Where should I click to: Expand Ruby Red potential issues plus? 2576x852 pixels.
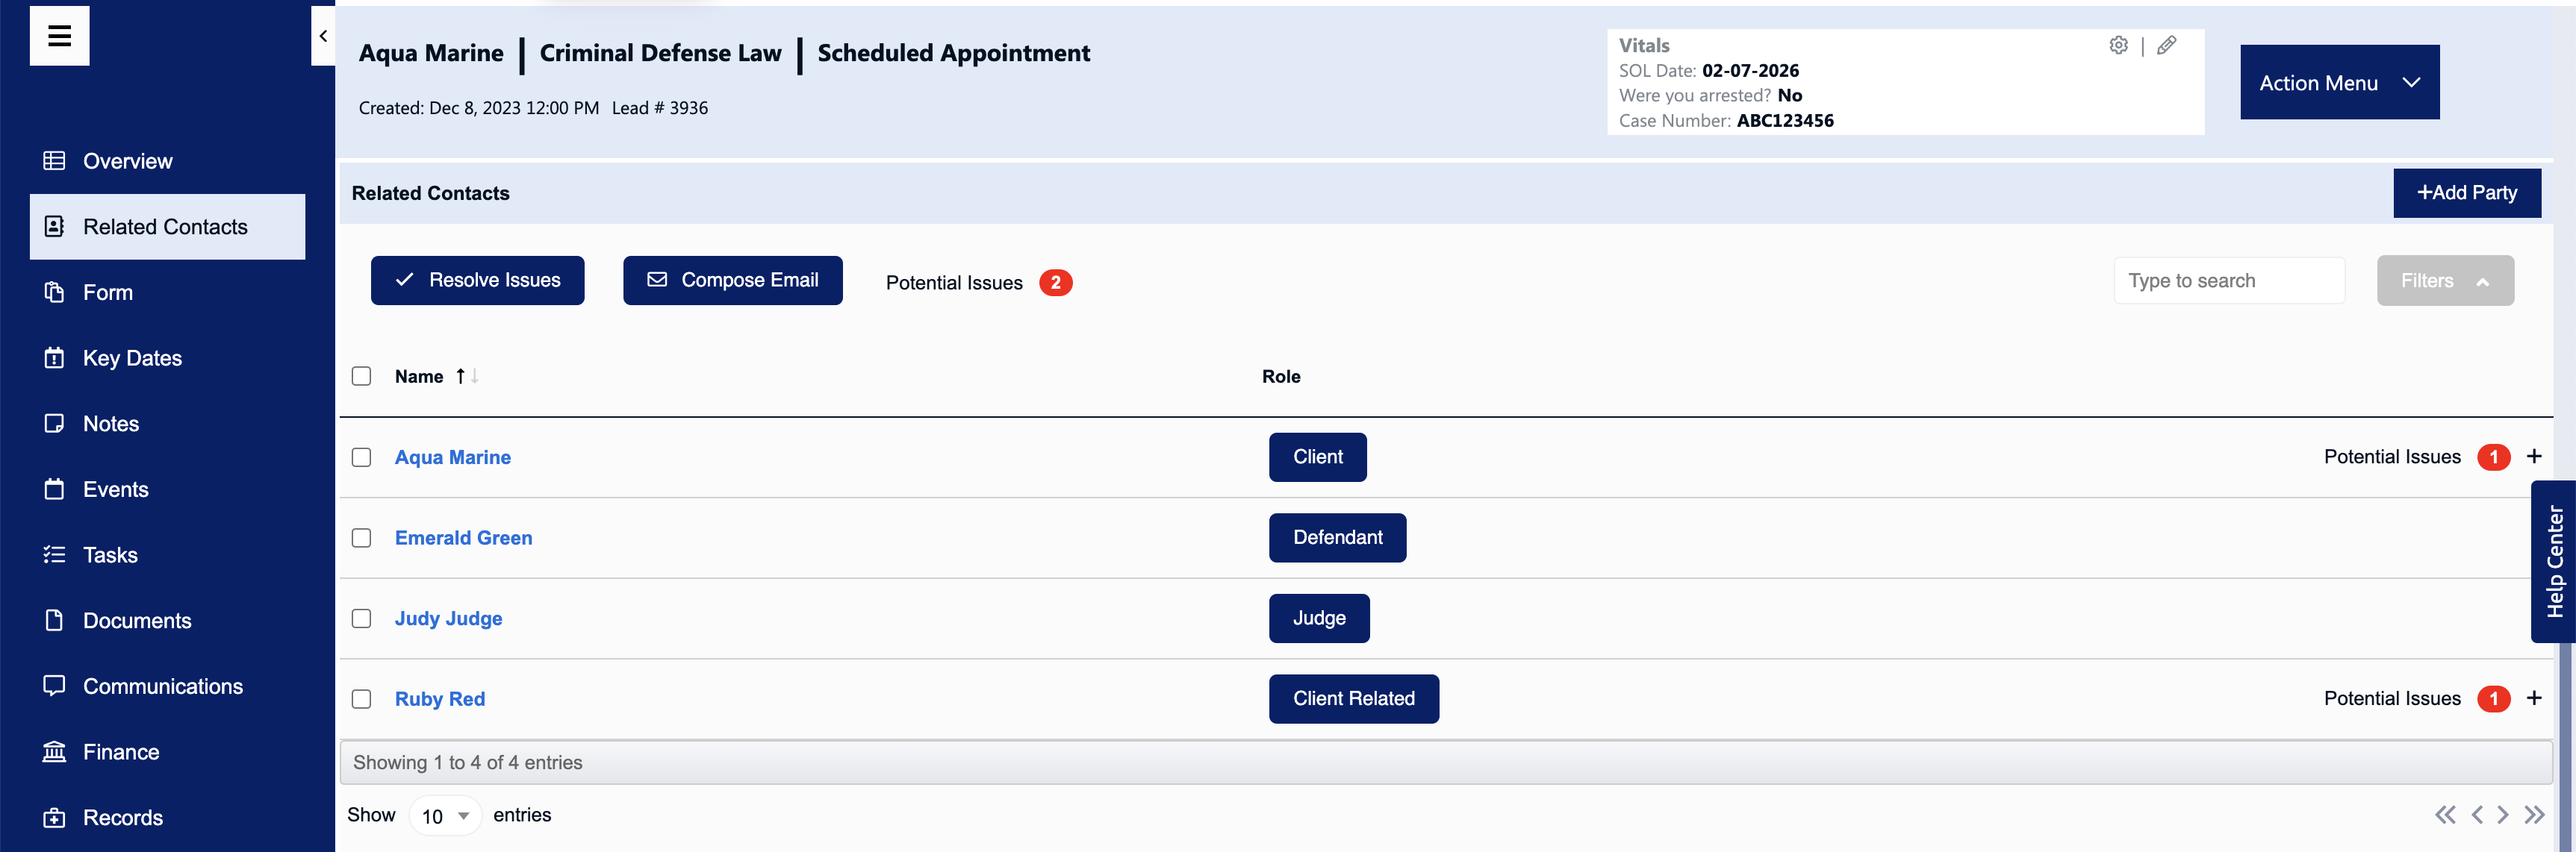click(x=2533, y=698)
